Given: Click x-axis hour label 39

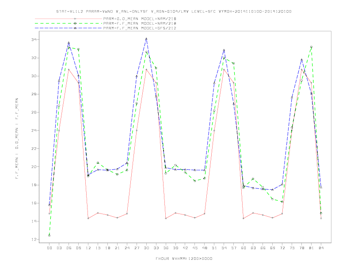Looking at the screenshot, I should click(175, 248).
